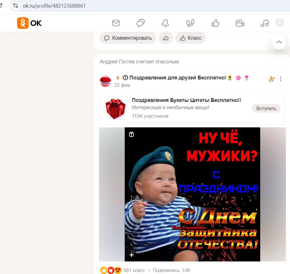Click the address bar URL ok.ru/profile
This screenshot has width=290, height=274.
click(x=54, y=6)
